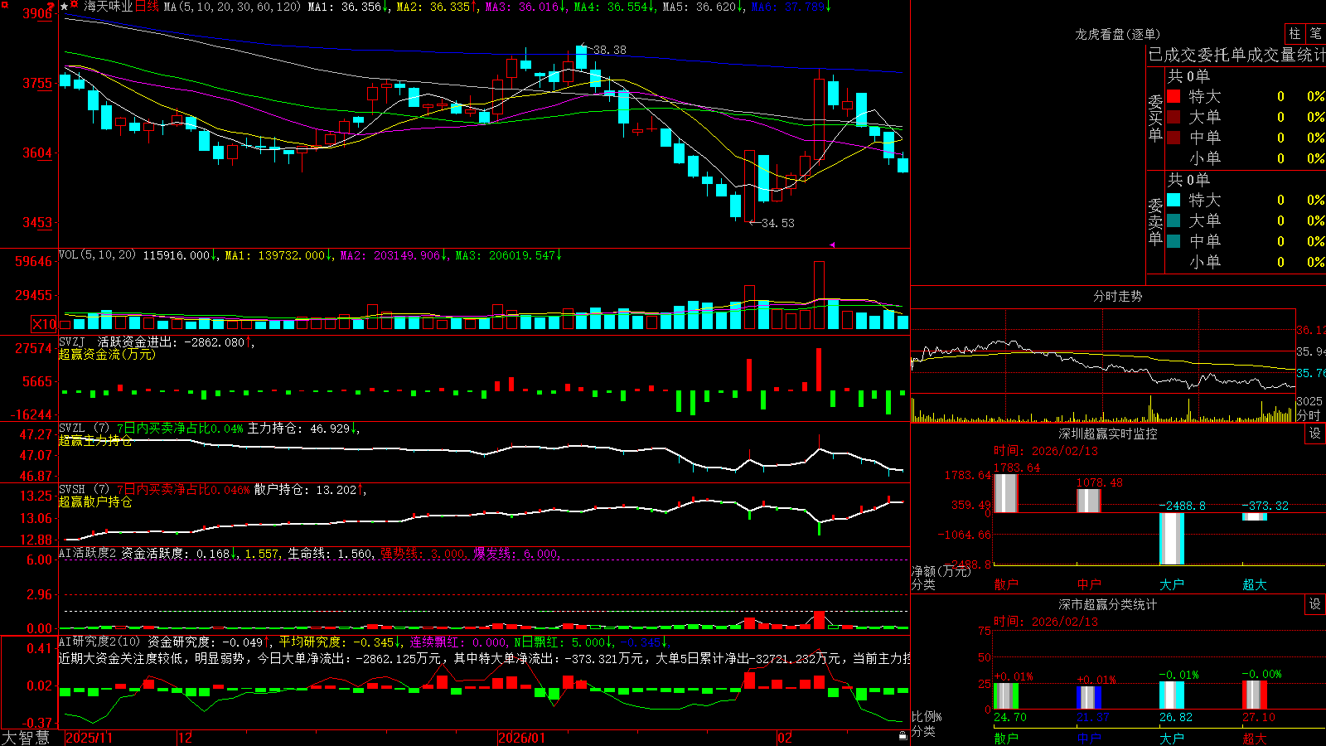Screen dimensions: 1326x746
Task: Click the 深市超赢分类统计 panel title
Action: pos(1107,604)
